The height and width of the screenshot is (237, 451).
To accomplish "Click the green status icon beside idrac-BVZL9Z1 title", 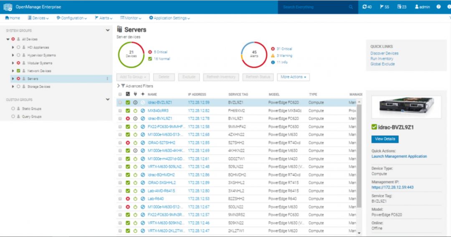I will click(374, 127).
